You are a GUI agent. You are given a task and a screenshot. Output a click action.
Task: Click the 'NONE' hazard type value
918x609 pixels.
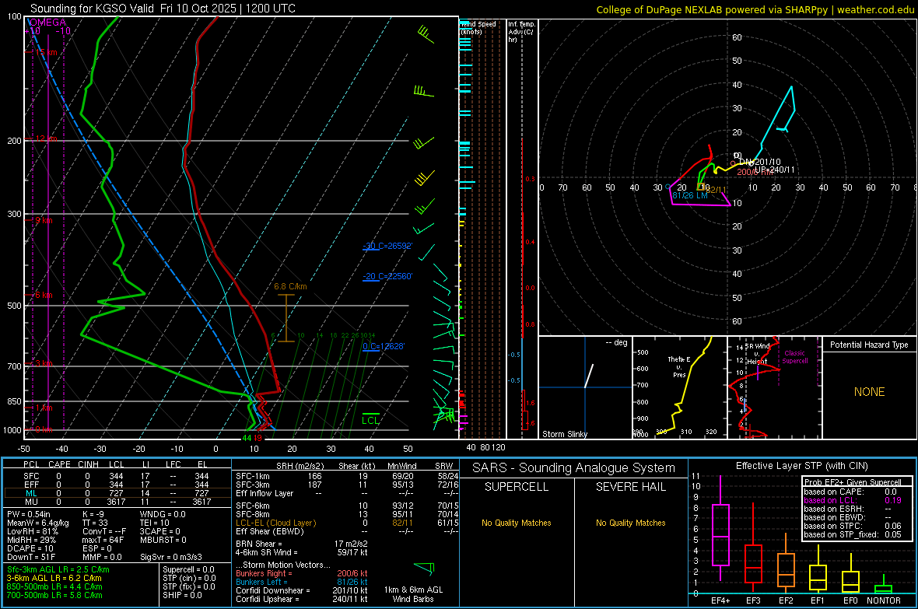point(869,392)
